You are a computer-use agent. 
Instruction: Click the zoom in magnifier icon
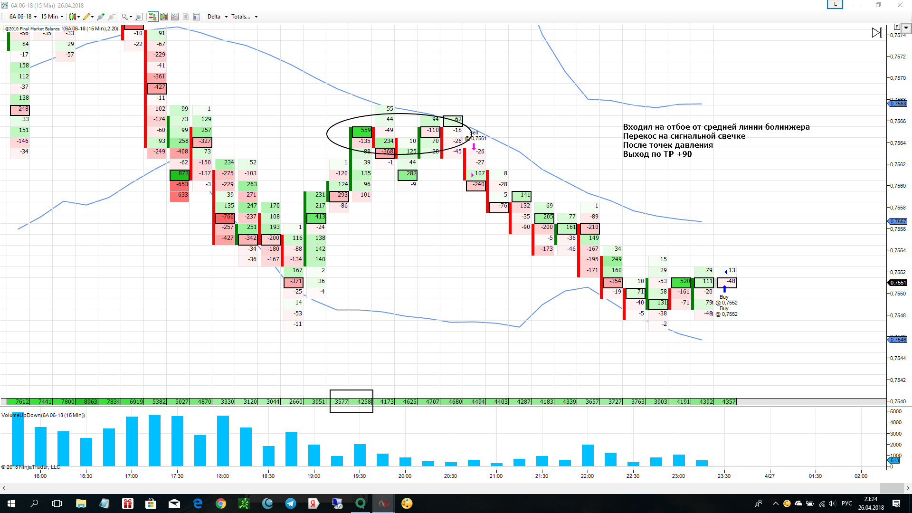[x=100, y=17]
